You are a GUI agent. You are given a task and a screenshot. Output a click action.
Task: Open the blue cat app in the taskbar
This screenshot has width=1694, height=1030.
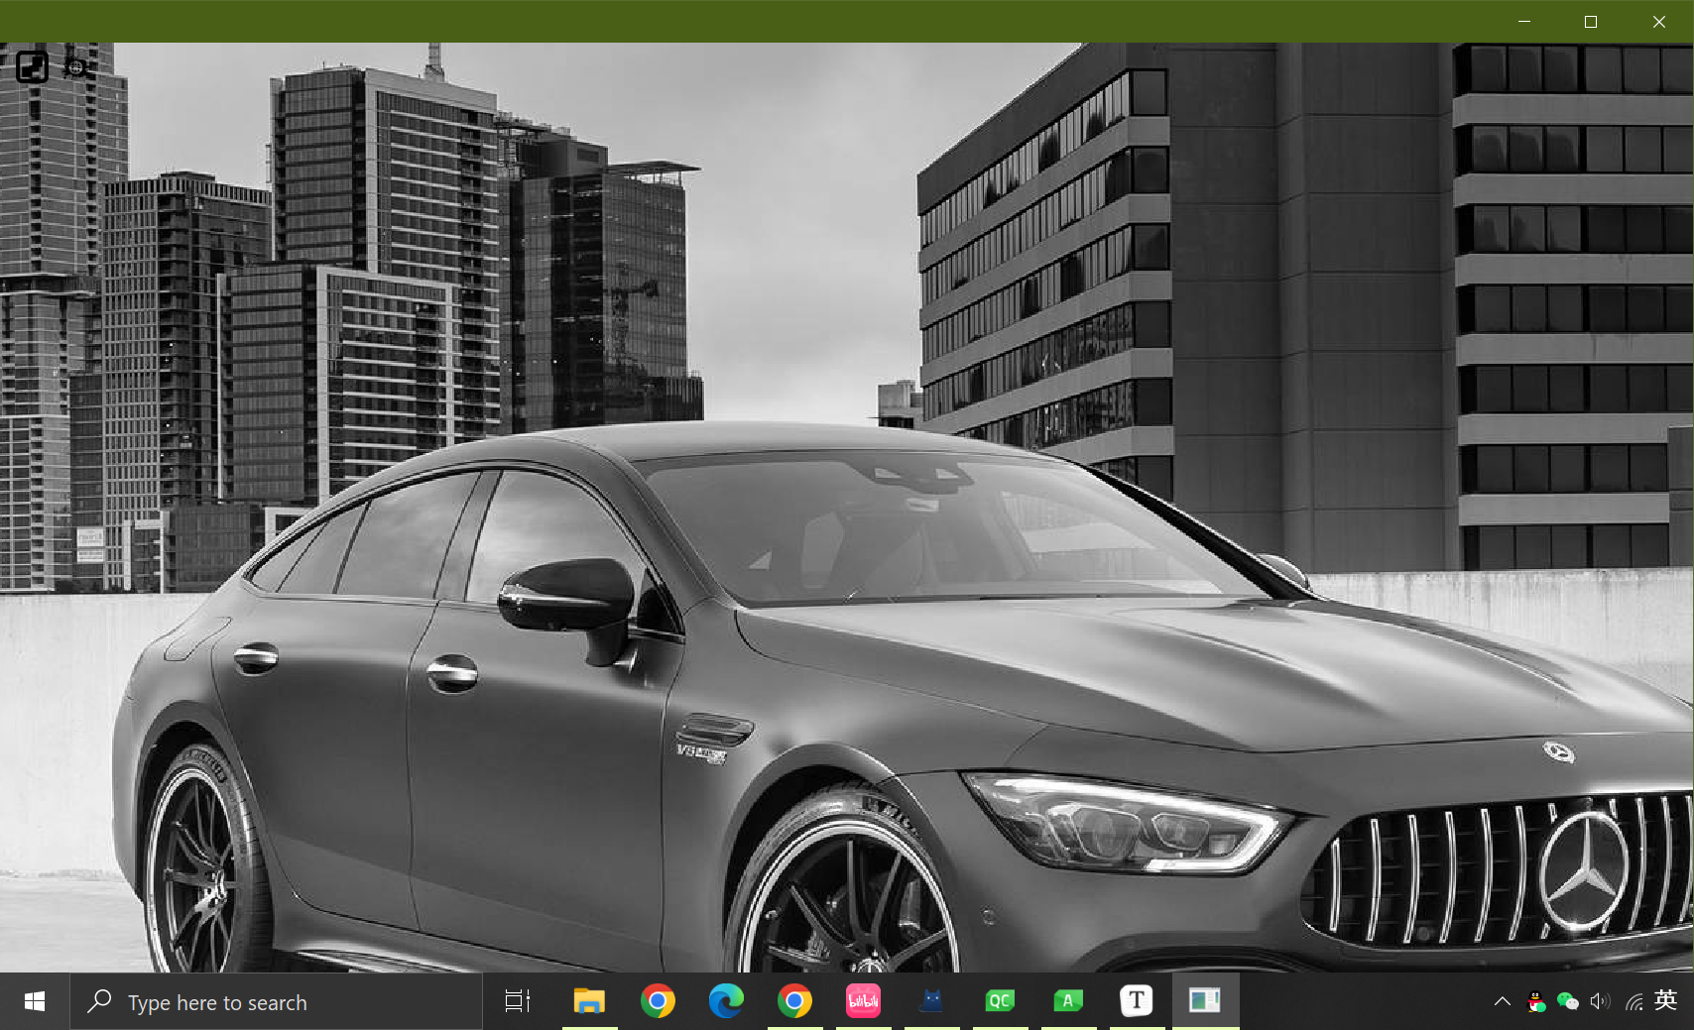pos(931,1002)
